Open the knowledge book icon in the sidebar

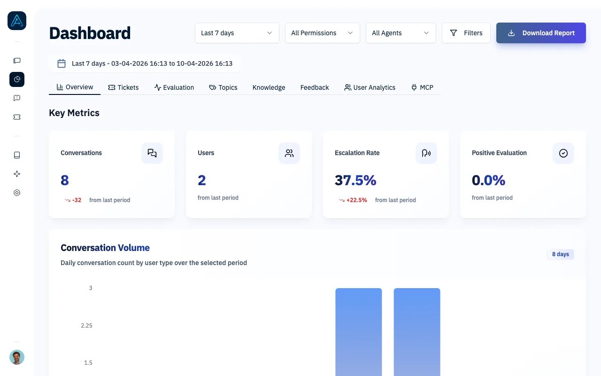(x=17, y=155)
